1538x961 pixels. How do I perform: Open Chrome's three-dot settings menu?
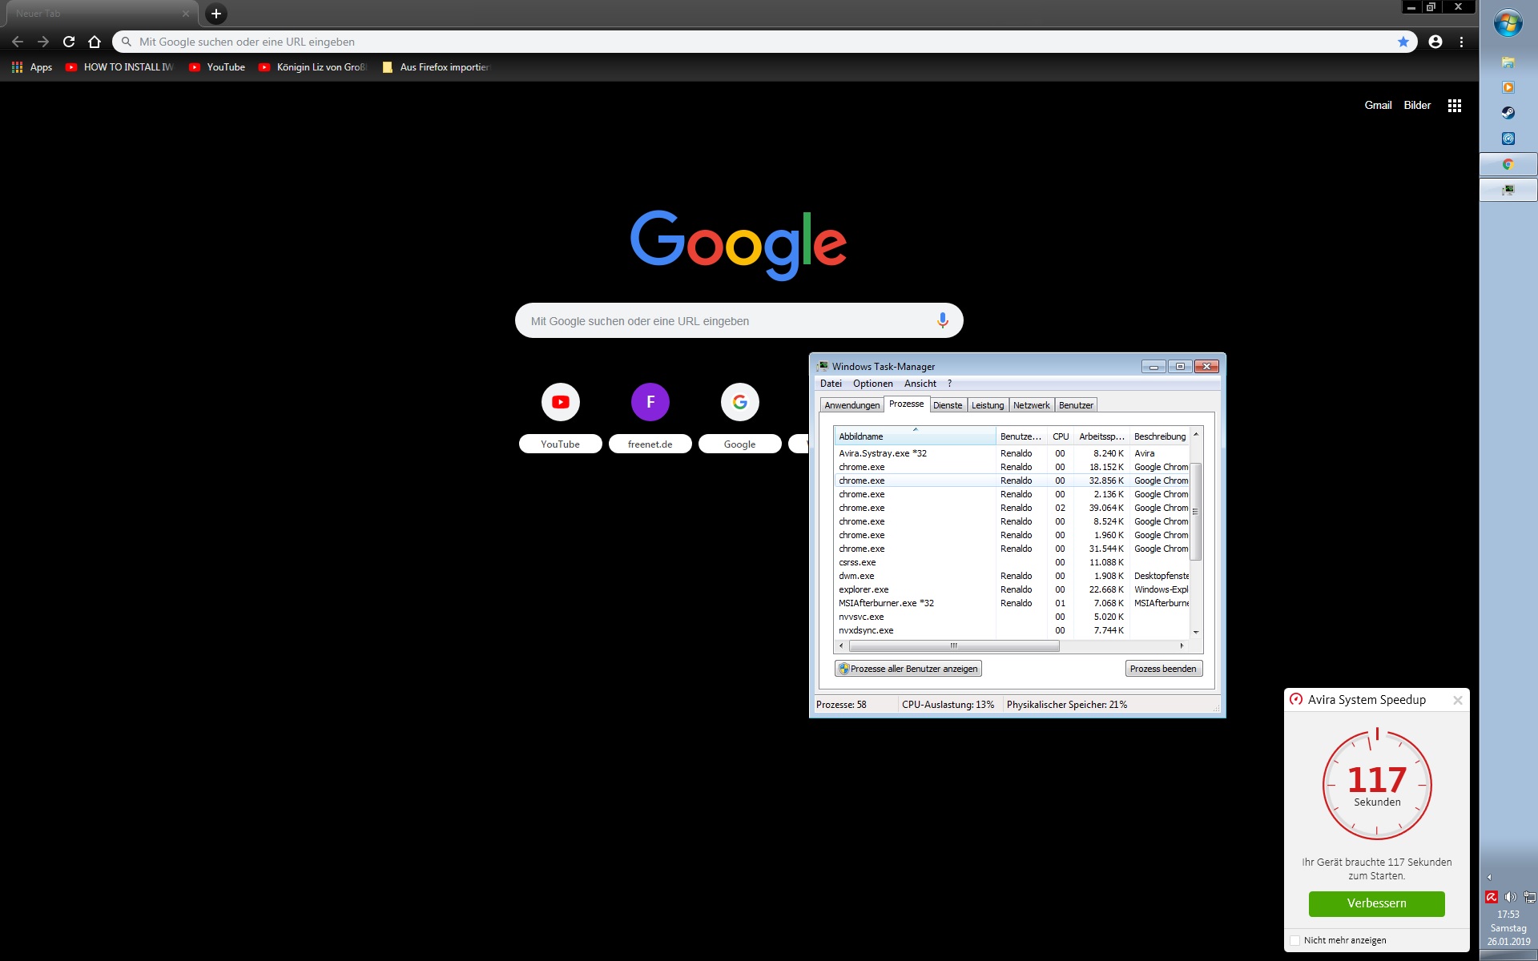[1462, 42]
